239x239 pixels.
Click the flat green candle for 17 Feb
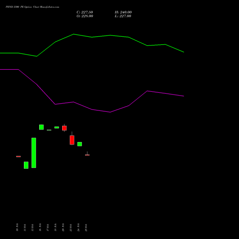(x=49, y=130)
